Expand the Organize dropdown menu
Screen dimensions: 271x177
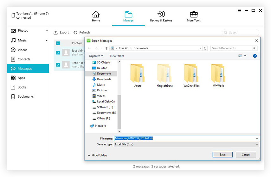tap(96, 56)
